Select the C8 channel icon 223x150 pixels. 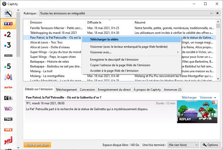pyautogui.click(x=8, y=98)
